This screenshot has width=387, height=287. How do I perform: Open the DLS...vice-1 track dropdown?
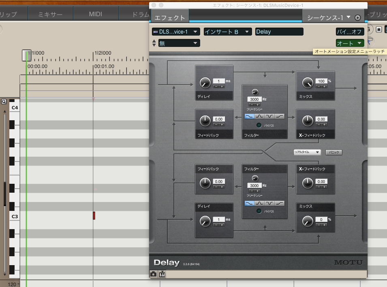coord(176,32)
